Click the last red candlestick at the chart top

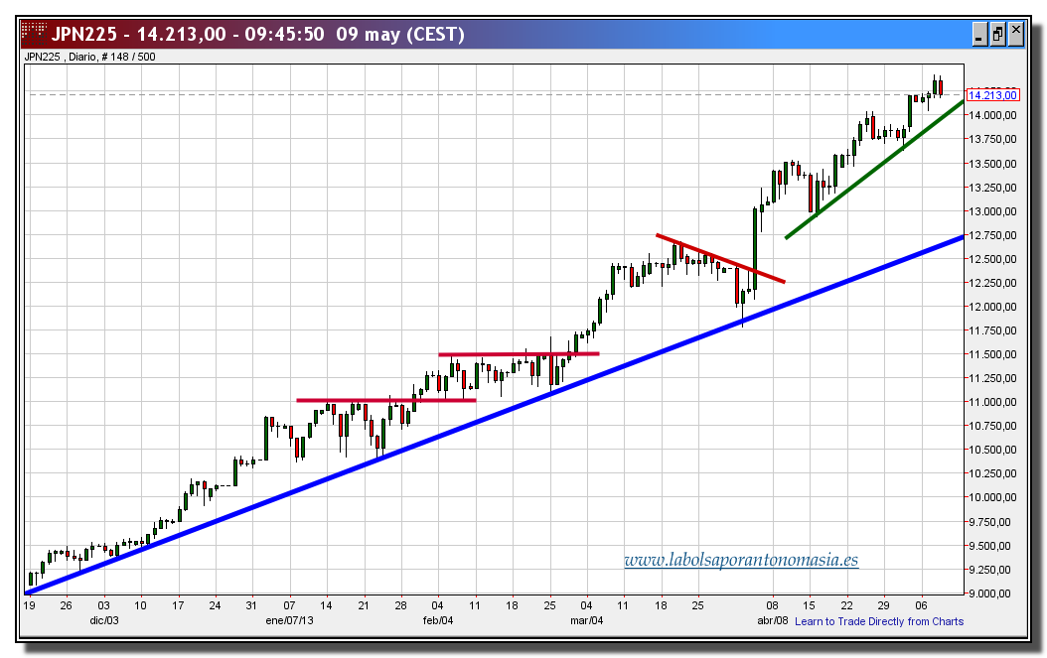(x=940, y=87)
